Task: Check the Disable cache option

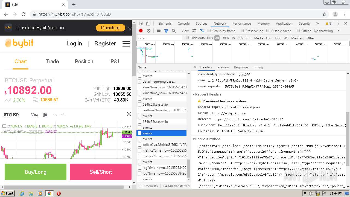Action: tap(268, 31)
